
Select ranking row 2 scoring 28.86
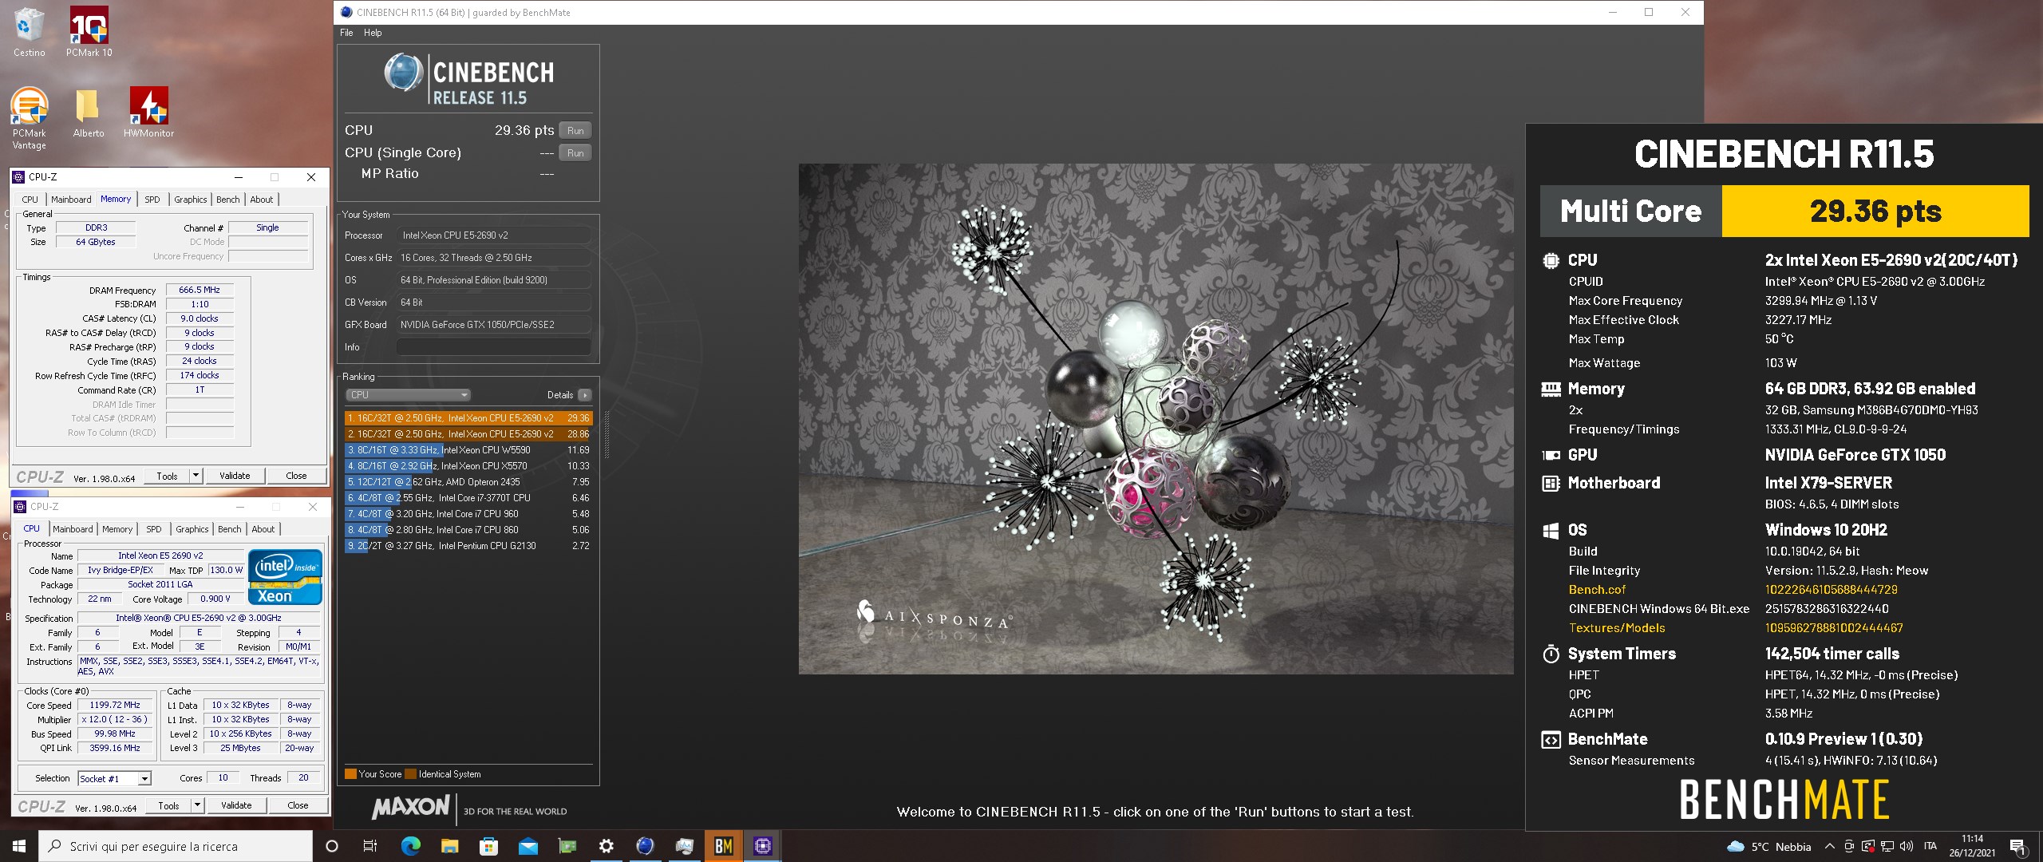[468, 434]
